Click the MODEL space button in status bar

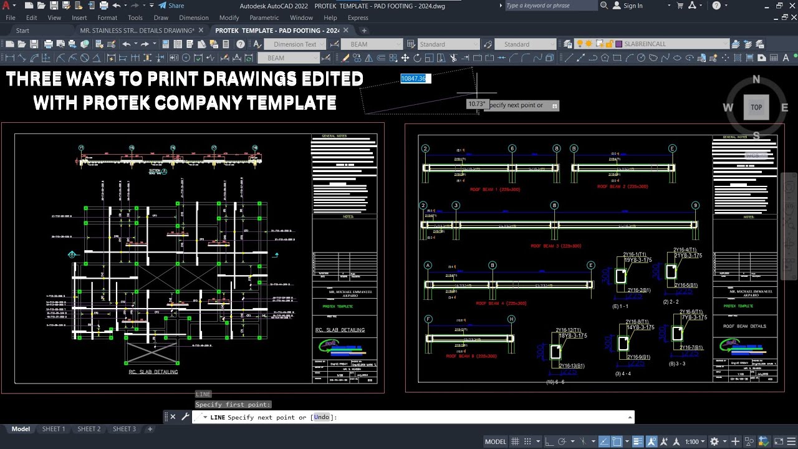(x=496, y=442)
